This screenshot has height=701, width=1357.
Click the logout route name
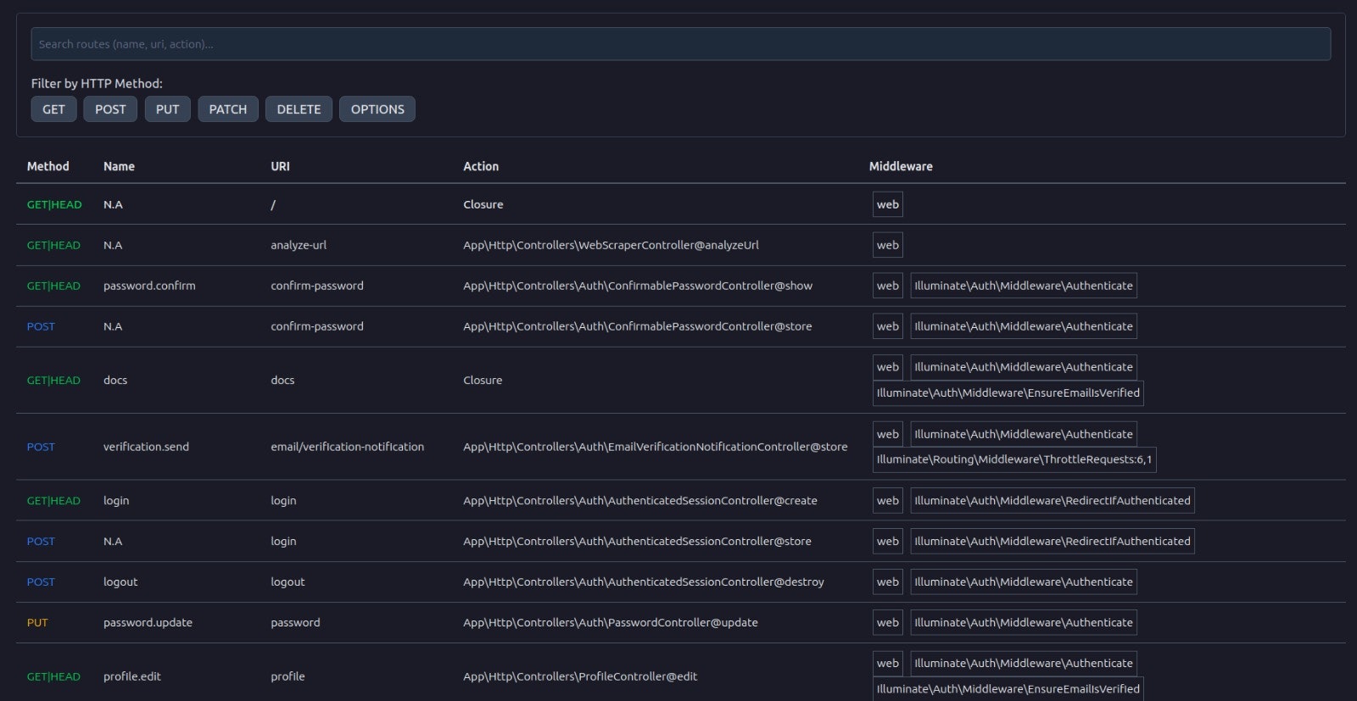point(120,582)
